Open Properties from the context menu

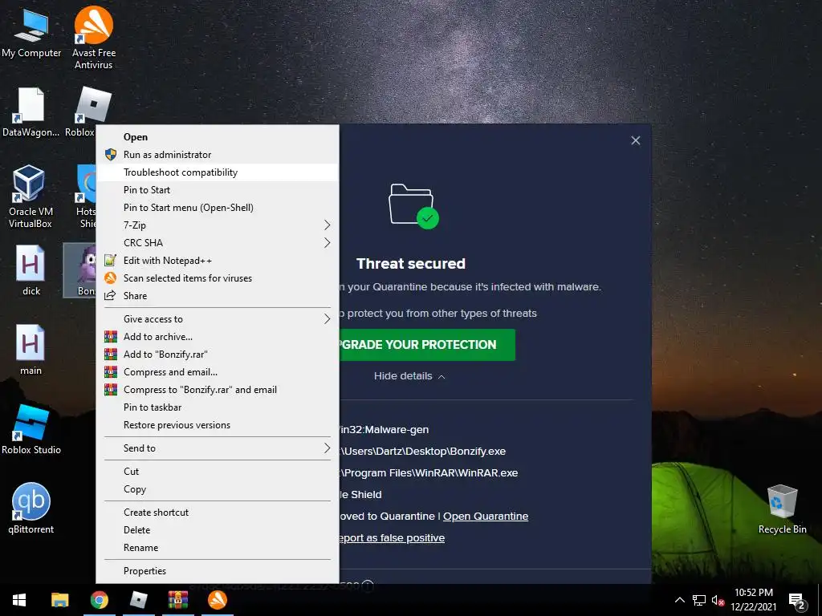[x=218, y=571]
